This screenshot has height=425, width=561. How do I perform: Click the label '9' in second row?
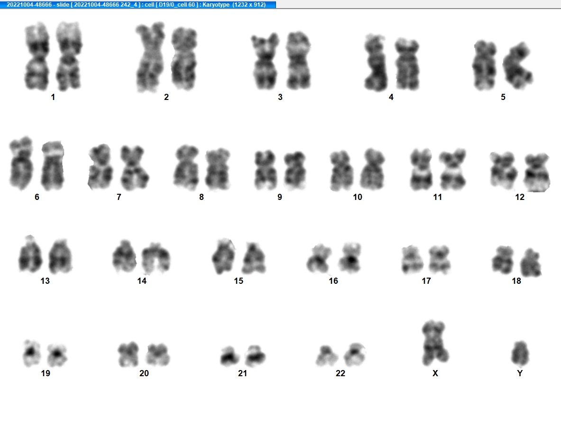(x=280, y=197)
